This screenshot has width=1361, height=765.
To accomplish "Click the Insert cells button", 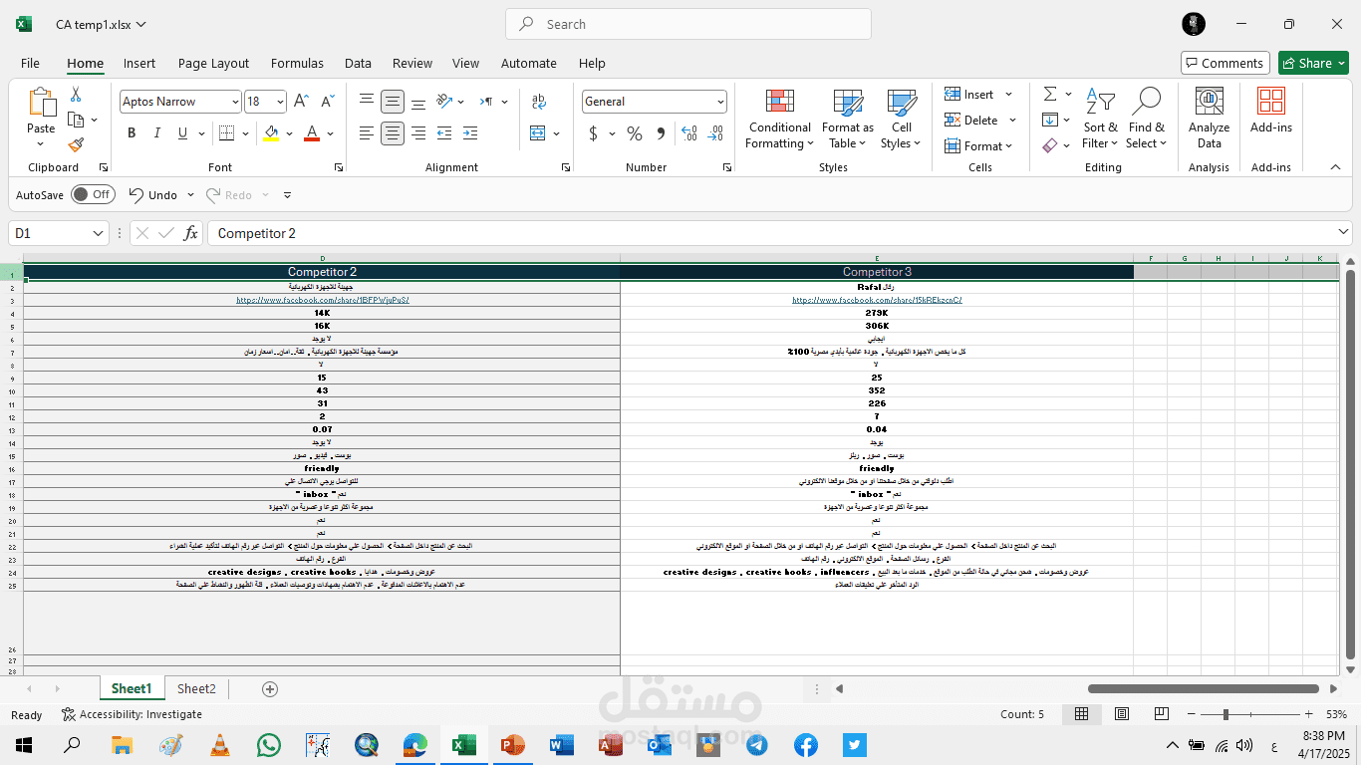I will pos(969,94).
